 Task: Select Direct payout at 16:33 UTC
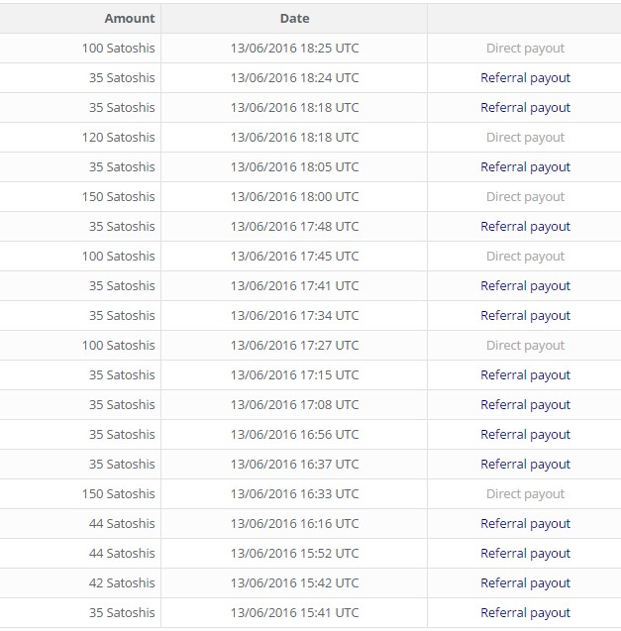click(525, 493)
